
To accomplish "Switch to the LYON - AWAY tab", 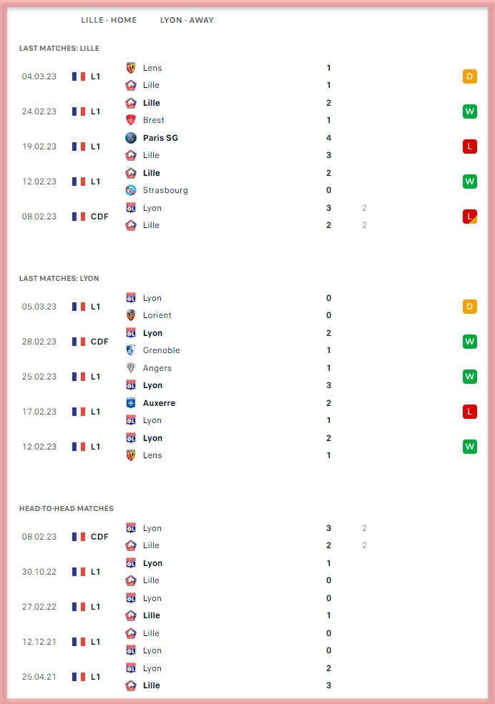I will (187, 20).
